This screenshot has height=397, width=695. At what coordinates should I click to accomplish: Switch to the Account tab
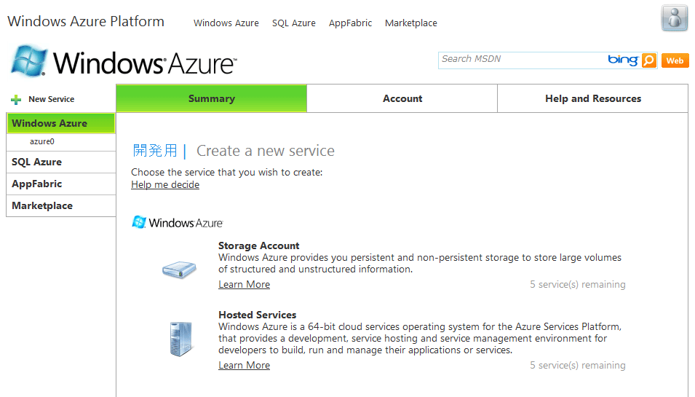pyautogui.click(x=402, y=98)
